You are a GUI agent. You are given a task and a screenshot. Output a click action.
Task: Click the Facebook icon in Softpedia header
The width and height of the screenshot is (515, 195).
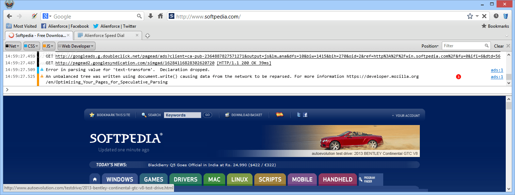(x=305, y=115)
